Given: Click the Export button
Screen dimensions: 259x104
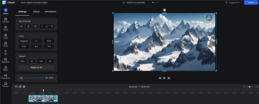Looking at the screenshot, I should tap(251, 3).
